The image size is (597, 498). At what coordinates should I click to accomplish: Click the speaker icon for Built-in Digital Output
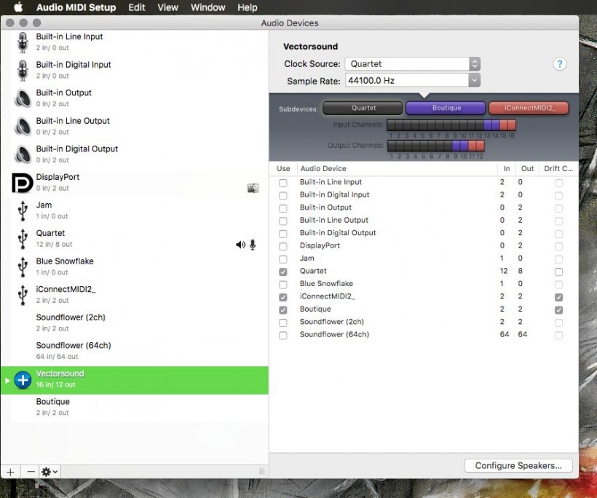pos(23,154)
